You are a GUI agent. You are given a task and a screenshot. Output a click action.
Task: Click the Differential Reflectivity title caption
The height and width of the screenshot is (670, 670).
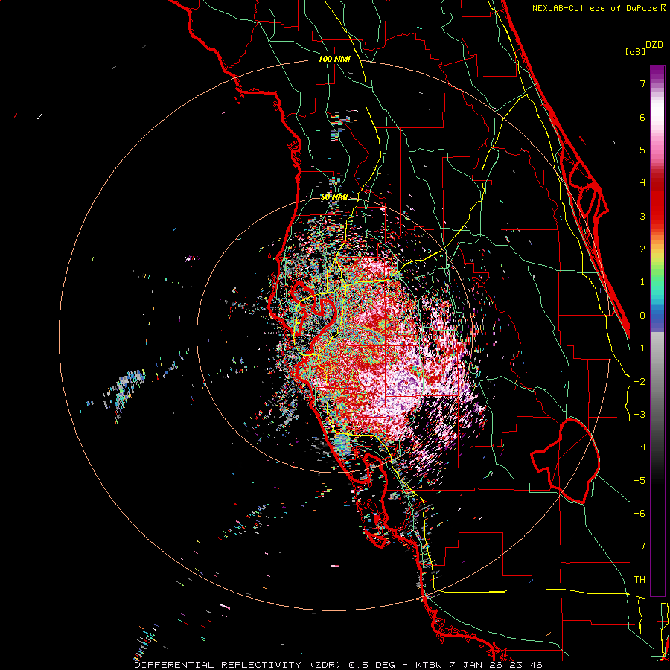pos(238,665)
